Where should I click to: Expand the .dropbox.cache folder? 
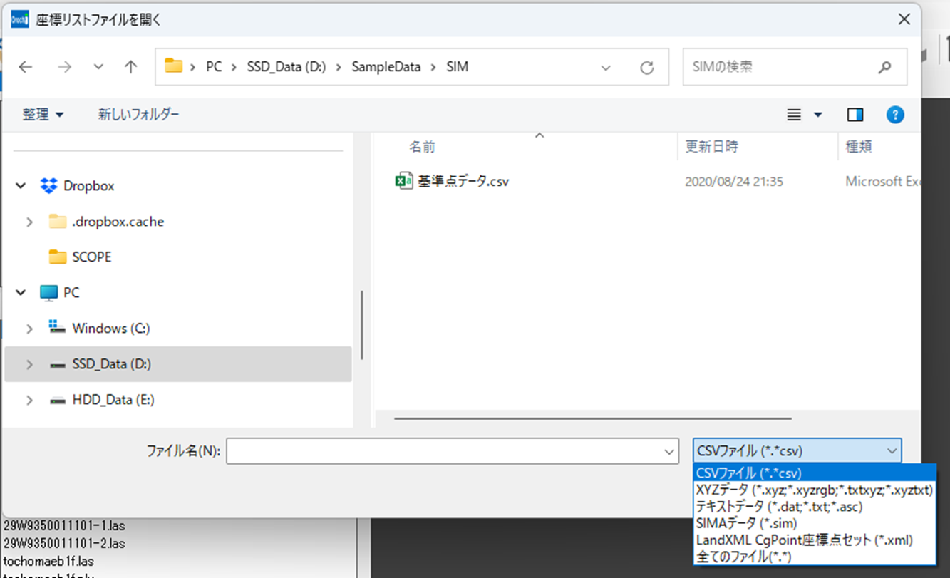[29, 222]
